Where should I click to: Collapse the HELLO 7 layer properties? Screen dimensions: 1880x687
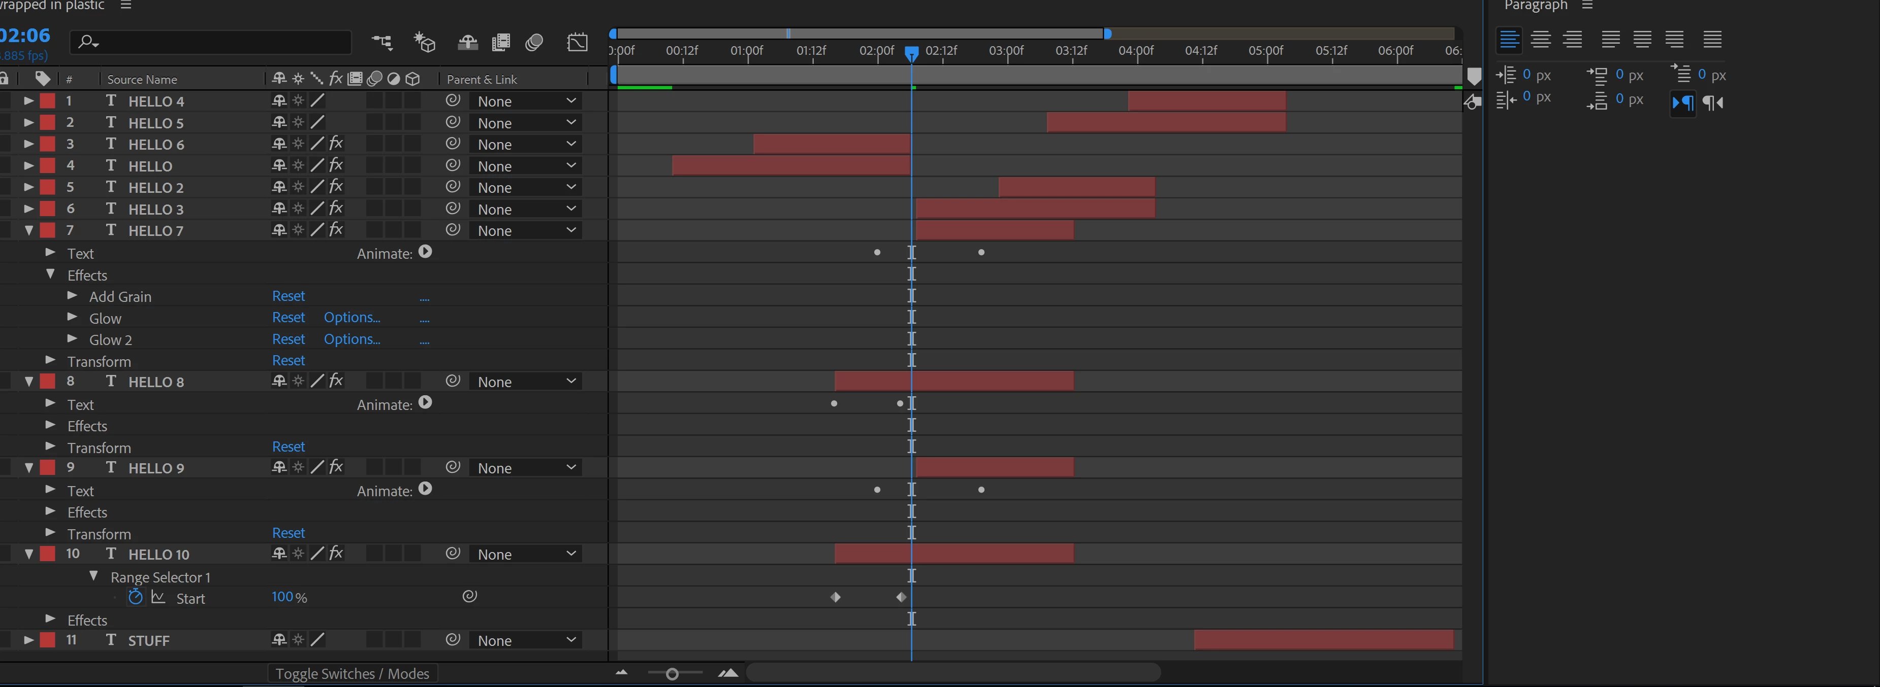pyautogui.click(x=29, y=230)
